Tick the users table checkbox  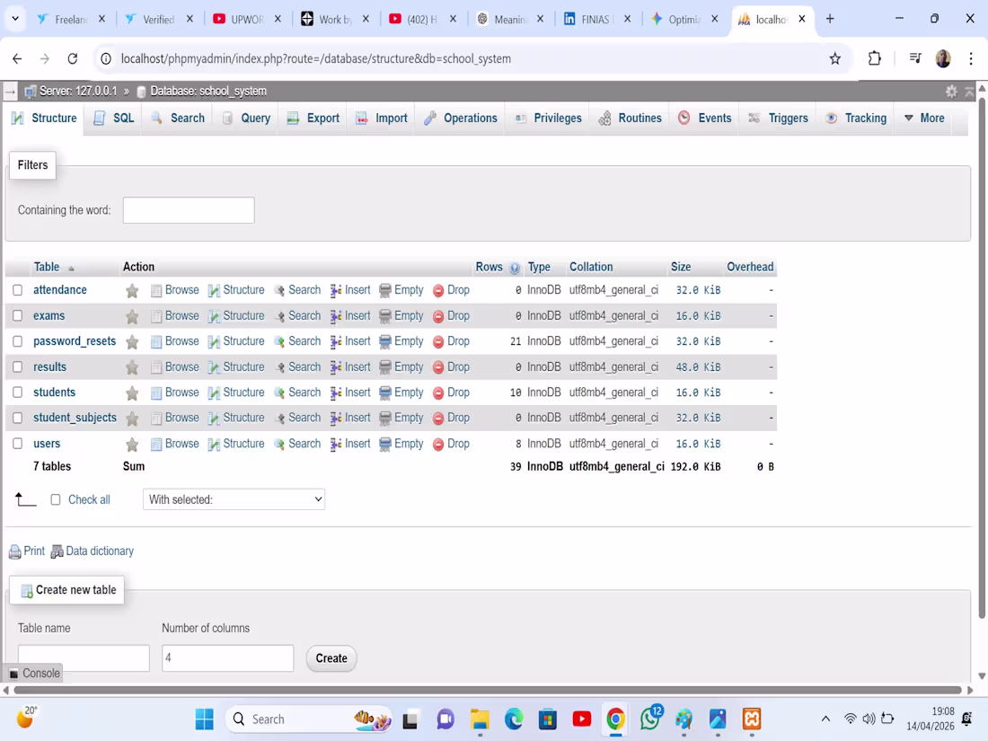pos(16,443)
